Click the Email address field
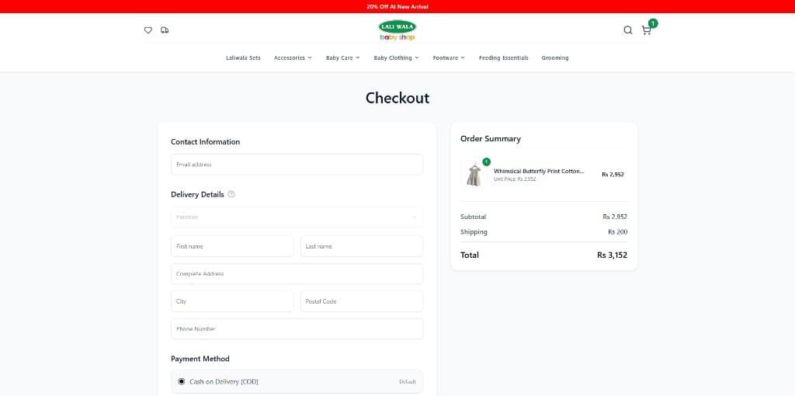 coord(297,165)
